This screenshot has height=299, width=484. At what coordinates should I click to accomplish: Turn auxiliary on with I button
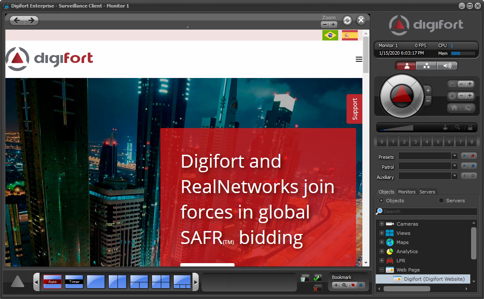(465, 176)
